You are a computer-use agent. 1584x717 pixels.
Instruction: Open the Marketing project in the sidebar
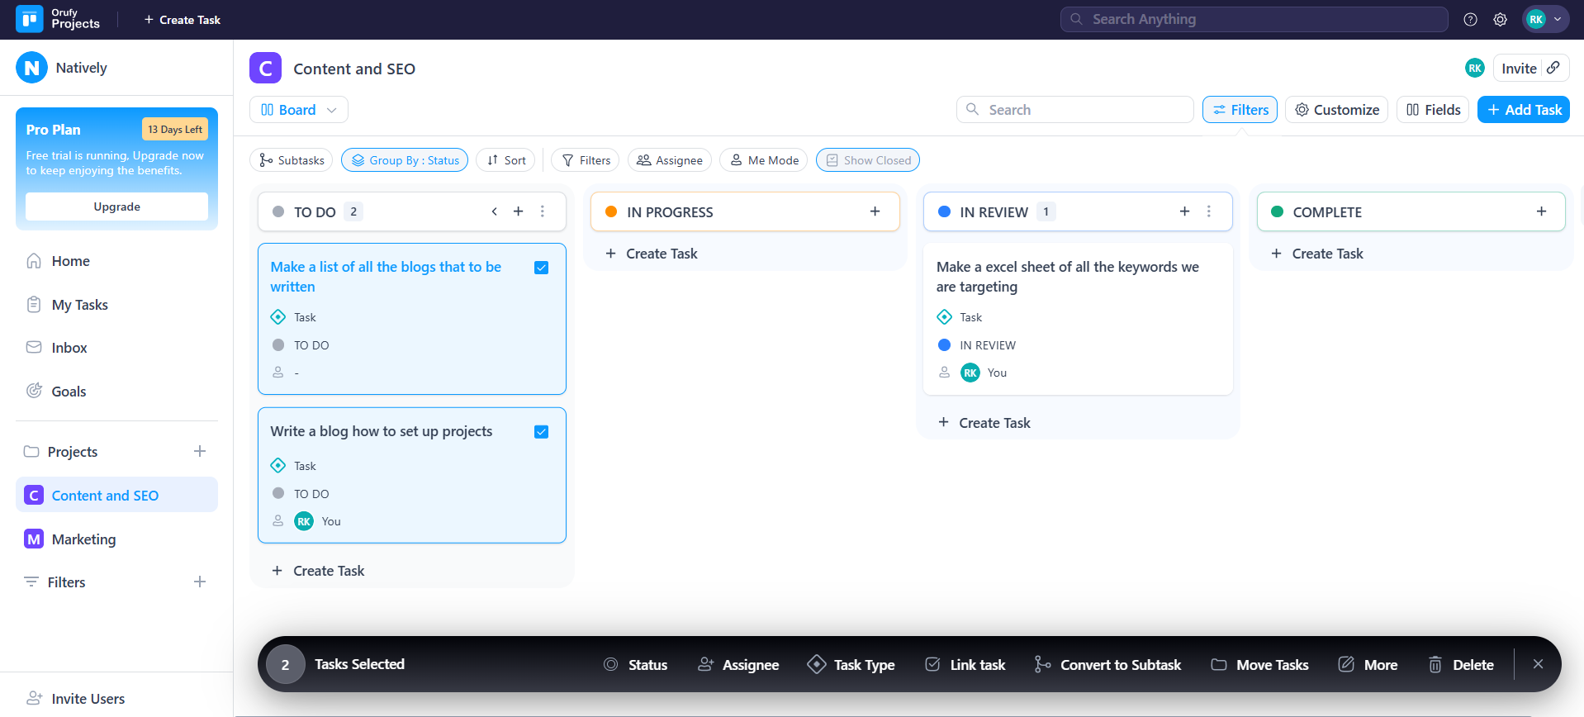point(83,539)
